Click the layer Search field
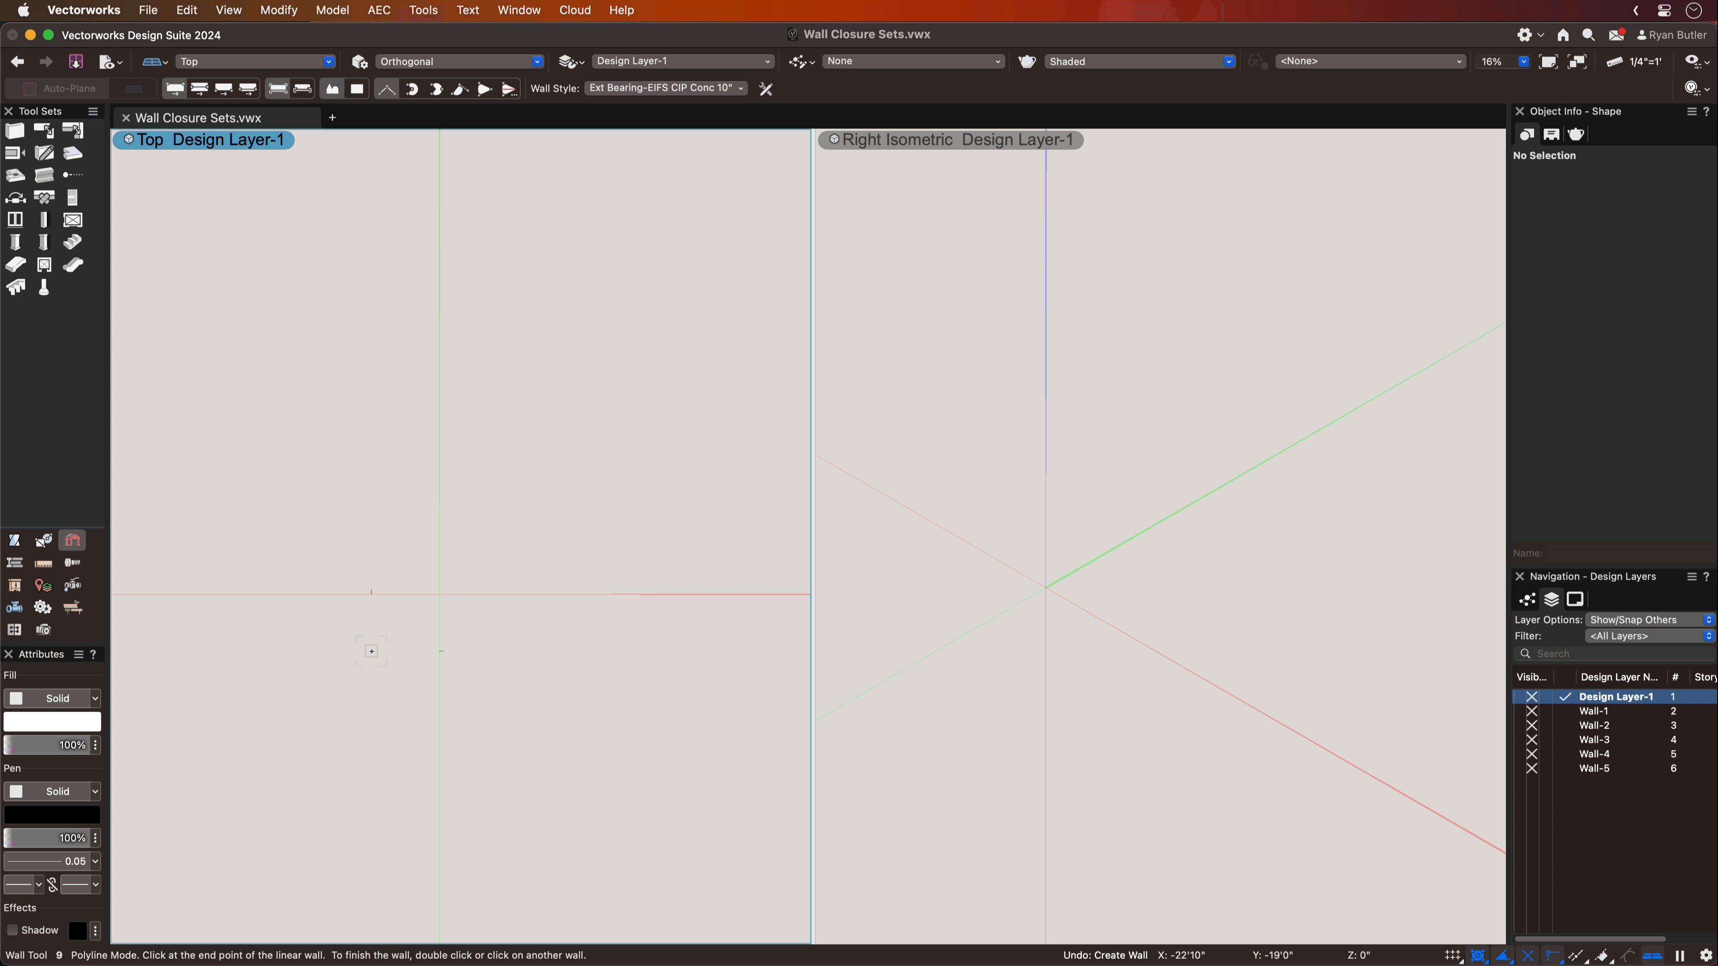Image resolution: width=1718 pixels, height=966 pixels. [1614, 654]
